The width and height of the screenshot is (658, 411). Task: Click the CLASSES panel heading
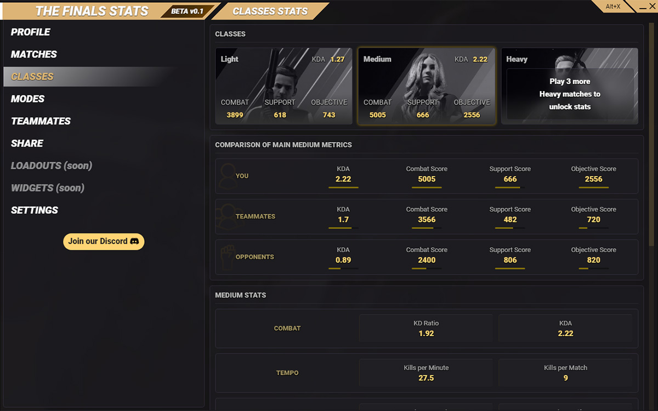(x=230, y=34)
